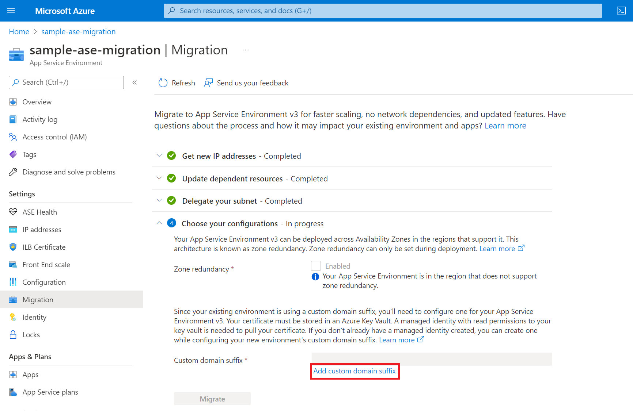Click green checkmark beside Get new IP addresses

click(x=171, y=156)
